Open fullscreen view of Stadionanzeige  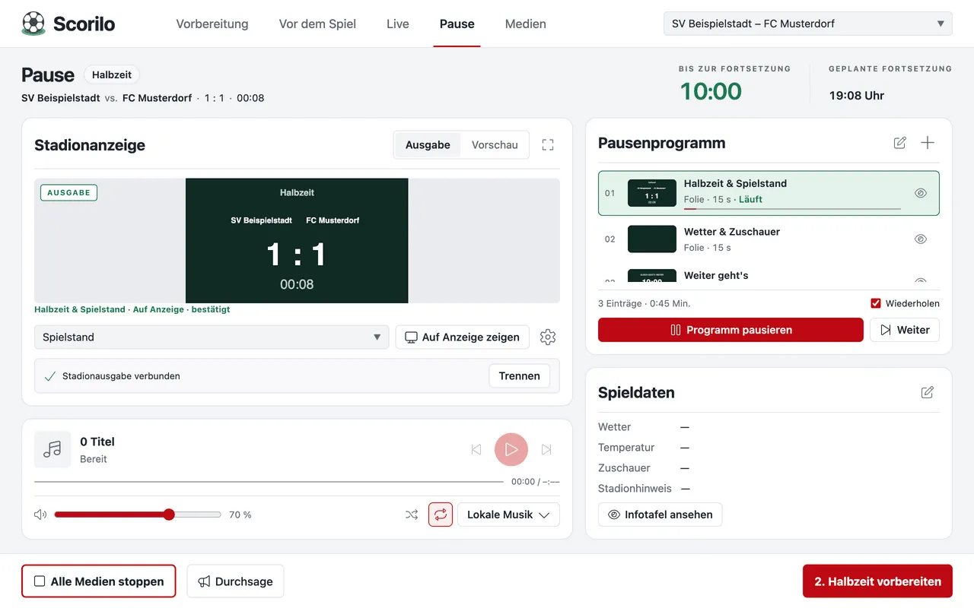coord(548,145)
